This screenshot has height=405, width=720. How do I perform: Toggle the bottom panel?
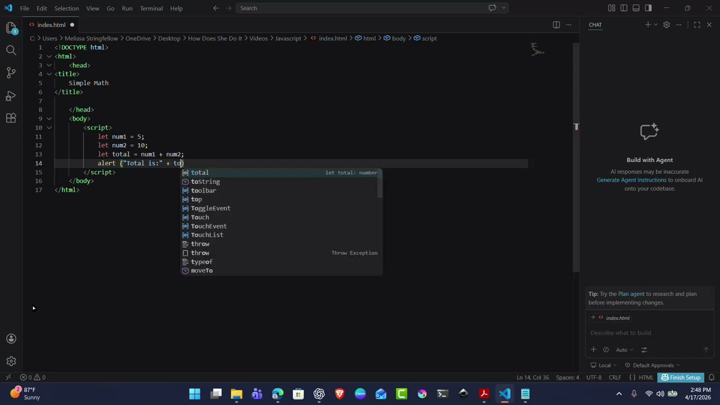click(636, 8)
